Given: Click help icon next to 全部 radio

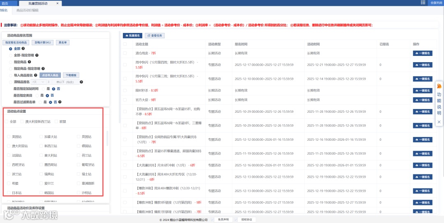Looking at the screenshot, I should click(23, 49).
